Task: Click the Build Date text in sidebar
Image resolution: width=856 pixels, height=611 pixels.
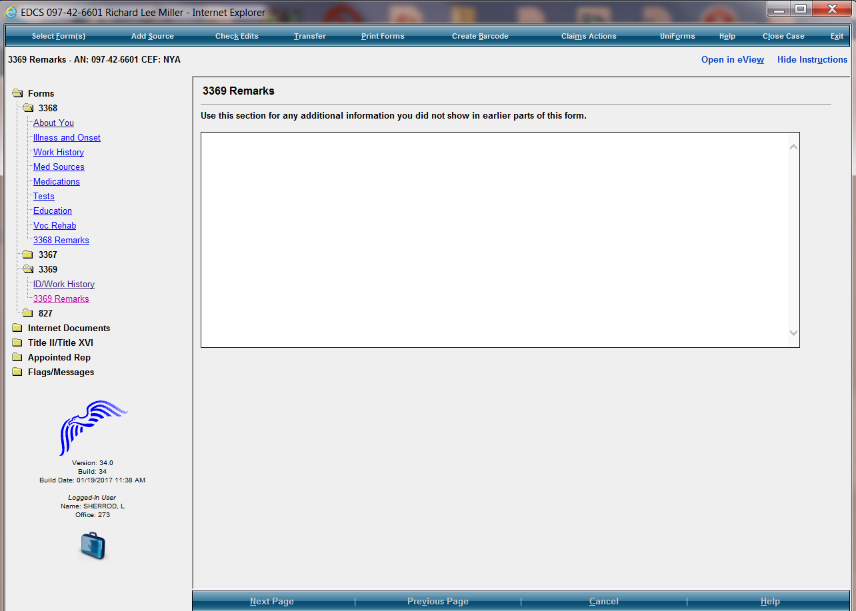Action: coord(92,480)
